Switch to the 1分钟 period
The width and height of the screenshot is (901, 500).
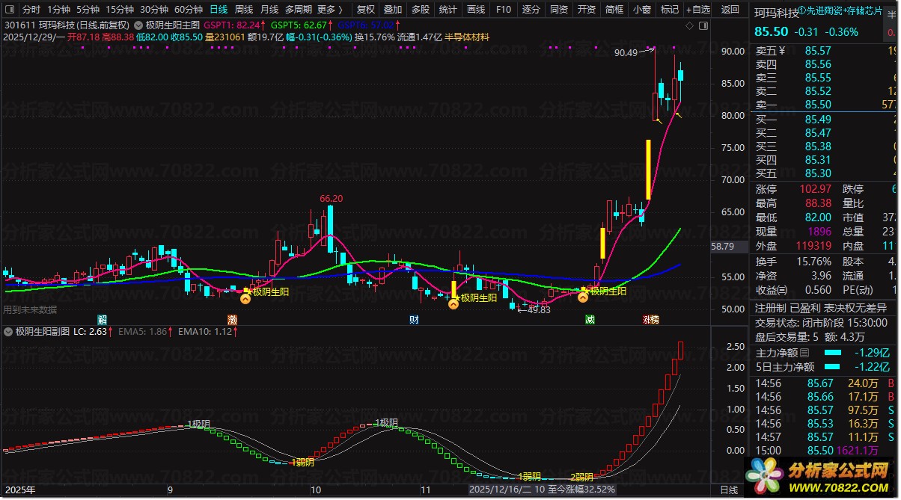pyautogui.click(x=58, y=10)
